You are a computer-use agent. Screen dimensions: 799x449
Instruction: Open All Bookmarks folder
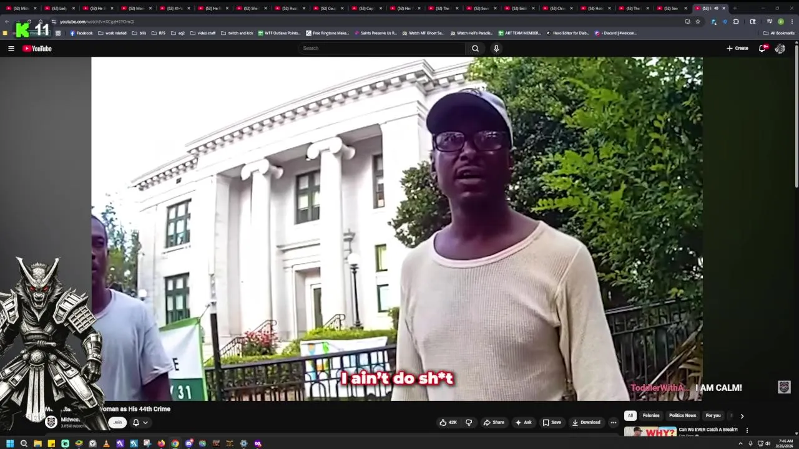click(x=779, y=33)
